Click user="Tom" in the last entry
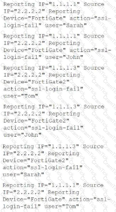Image resolution: width=116 pixels, height=212 pixels. click(x=62, y=206)
